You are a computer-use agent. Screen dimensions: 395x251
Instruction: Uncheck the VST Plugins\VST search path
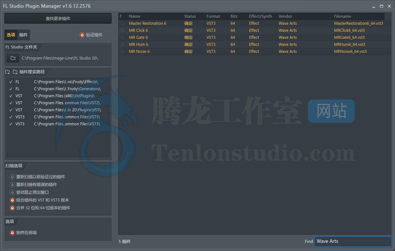coord(11,110)
